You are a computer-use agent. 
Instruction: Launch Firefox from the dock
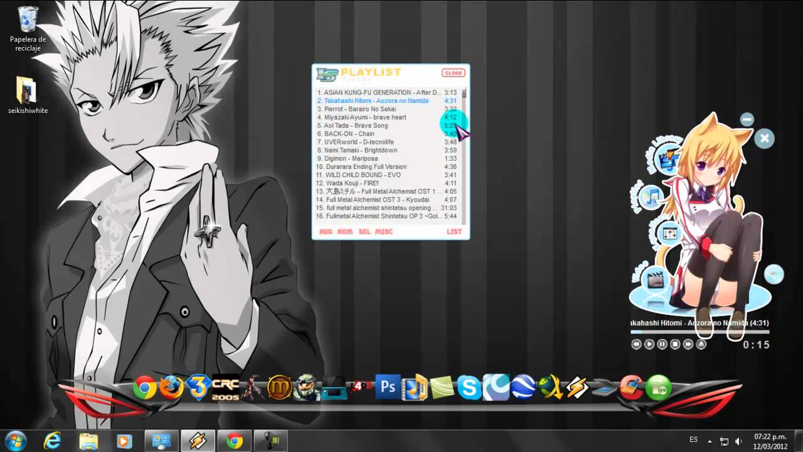171,388
